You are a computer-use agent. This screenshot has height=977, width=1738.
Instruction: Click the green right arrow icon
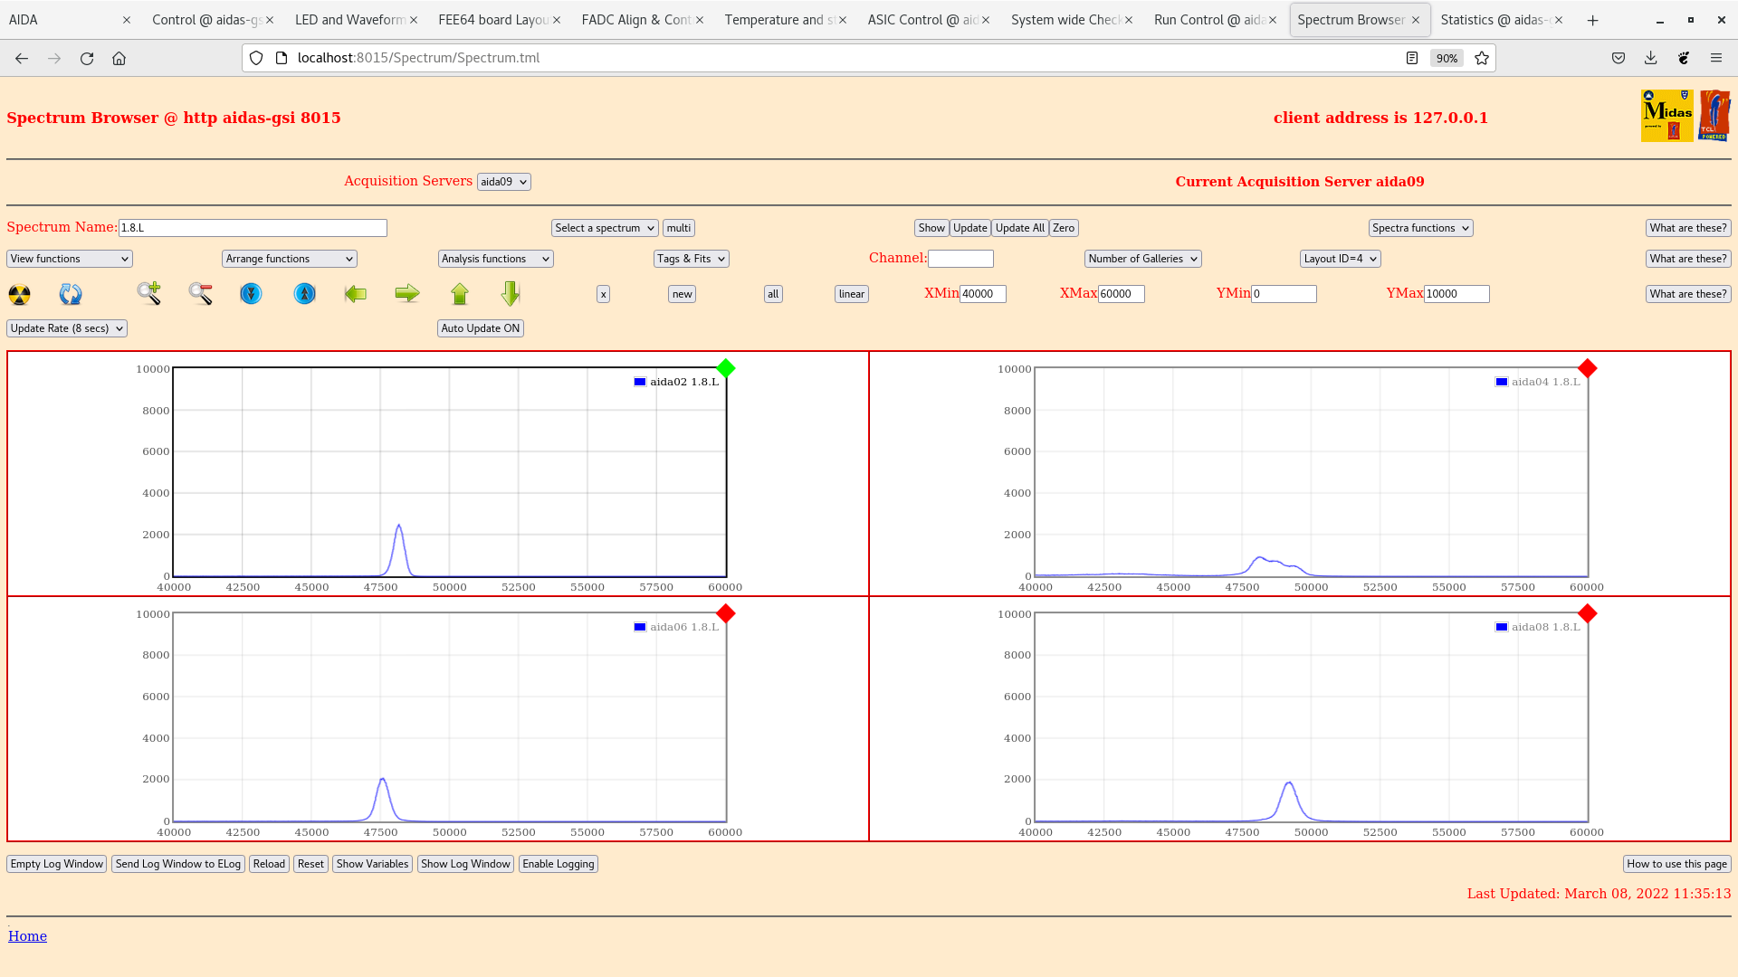407,293
